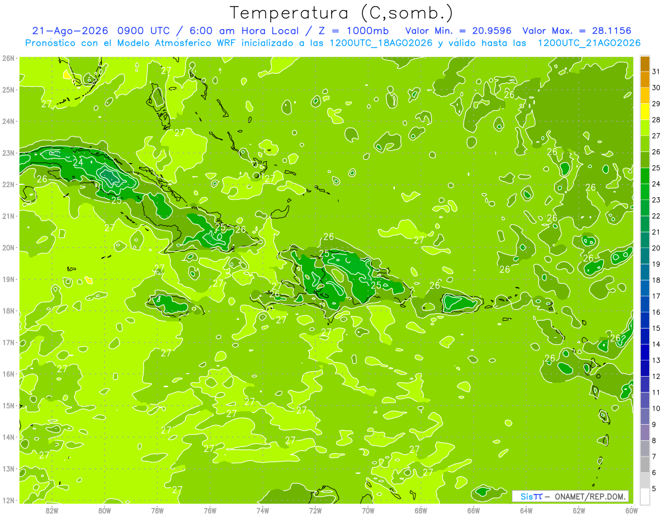Click the '74W' longitude axis label

click(262, 510)
